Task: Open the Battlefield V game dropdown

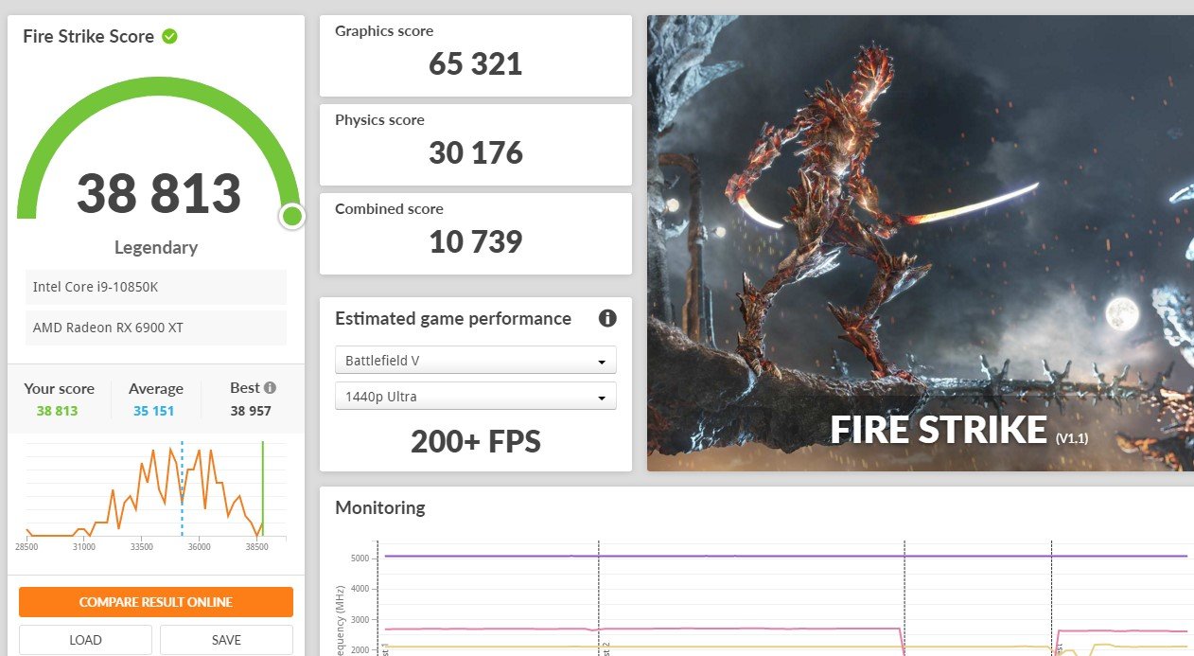Action: [476, 361]
